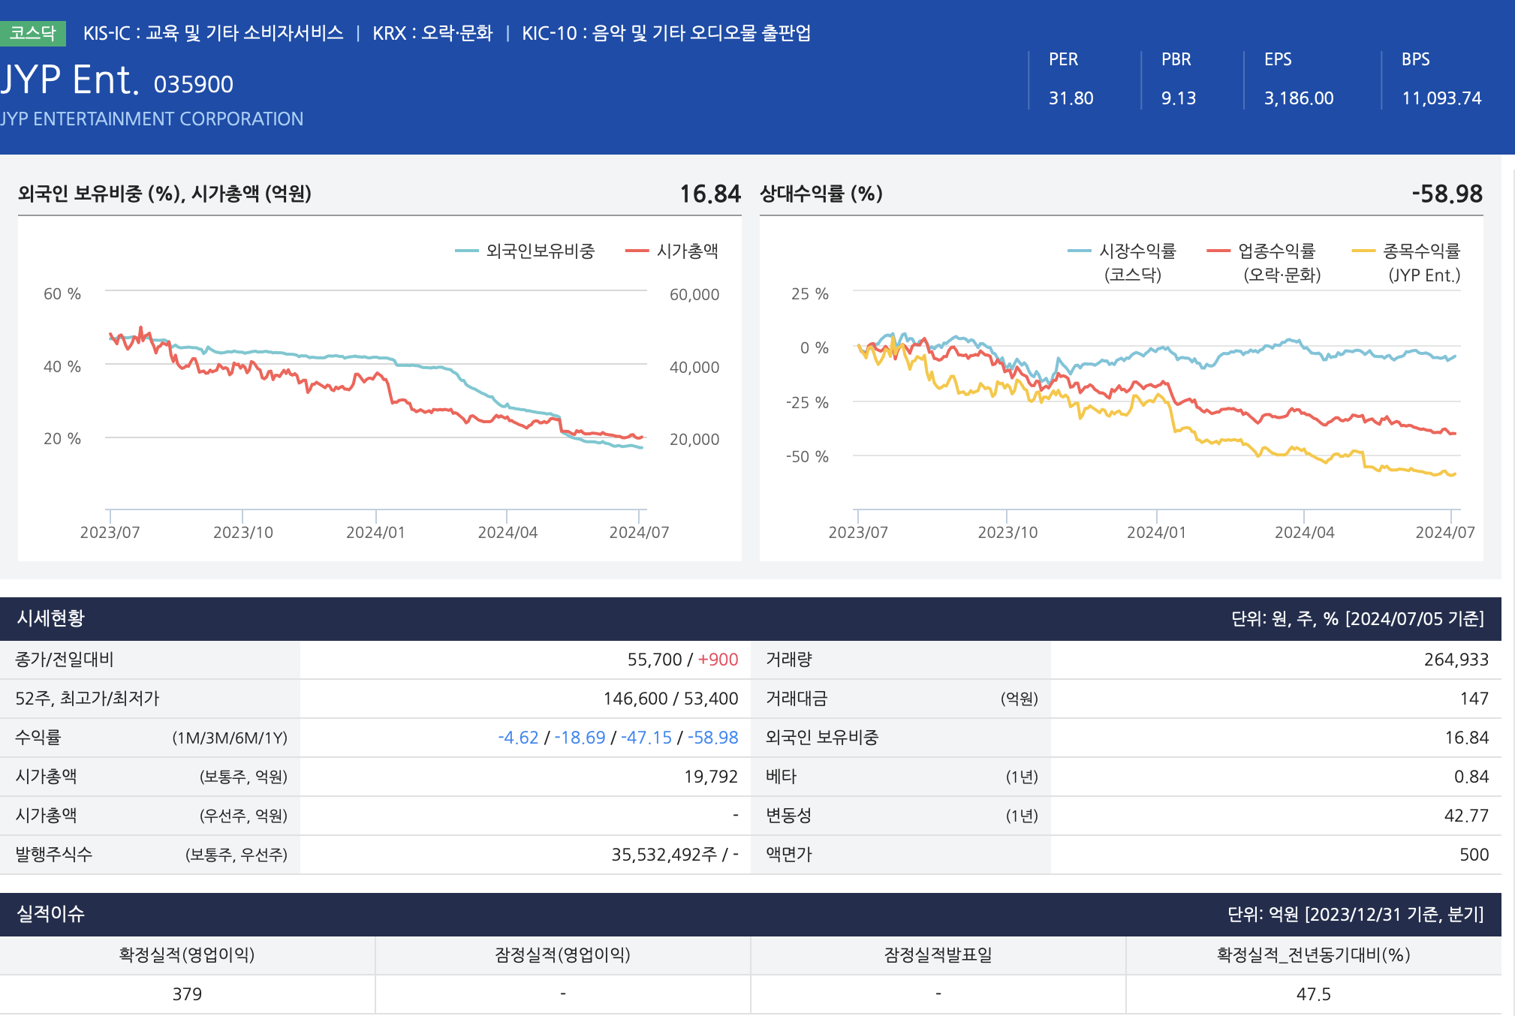Click KIS-IC 교육 및 기타 소비자서비스 category
The image size is (1515, 1016).
point(213,33)
